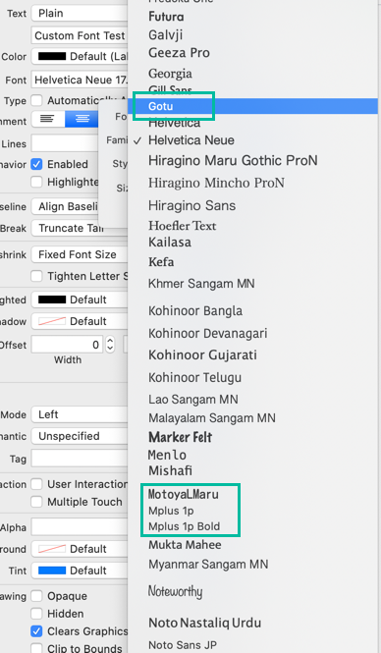The width and height of the screenshot is (381, 653).
Task: Choose the Kefa font
Action: 161,262
